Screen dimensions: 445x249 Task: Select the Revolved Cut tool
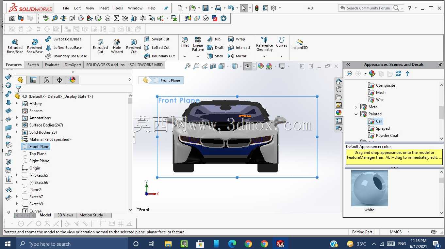[134, 46]
